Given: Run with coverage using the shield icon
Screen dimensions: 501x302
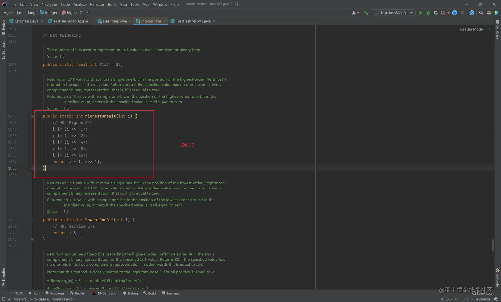Looking at the screenshot, I should tap(436, 13).
